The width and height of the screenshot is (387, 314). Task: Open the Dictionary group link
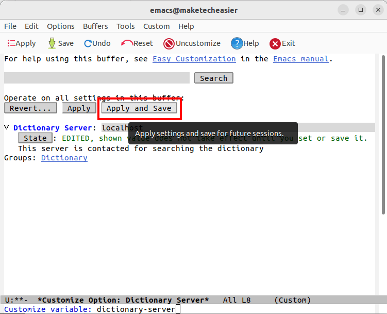[x=64, y=158]
